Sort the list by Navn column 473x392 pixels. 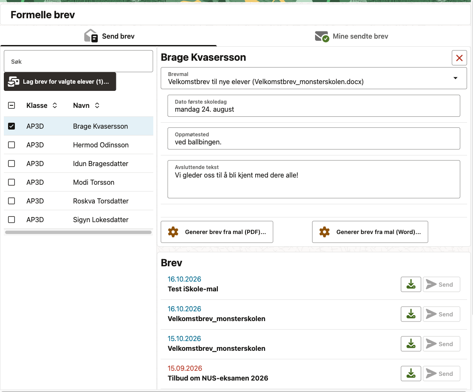point(86,105)
